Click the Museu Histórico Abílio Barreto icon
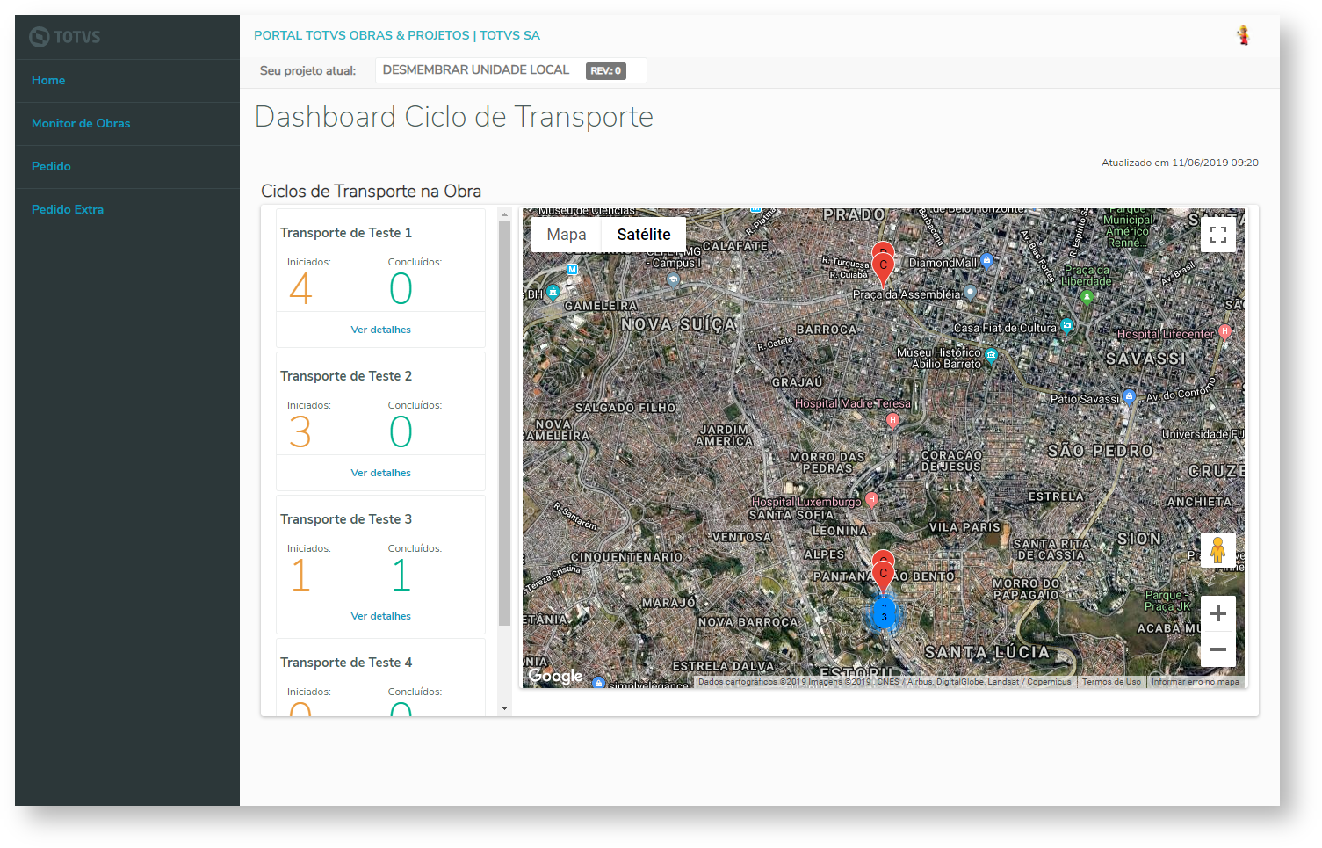This screenshot has height=848, width=1322. click(992, 356)
